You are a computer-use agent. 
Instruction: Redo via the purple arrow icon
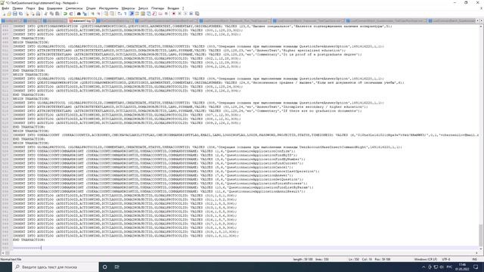pos(70,14)
